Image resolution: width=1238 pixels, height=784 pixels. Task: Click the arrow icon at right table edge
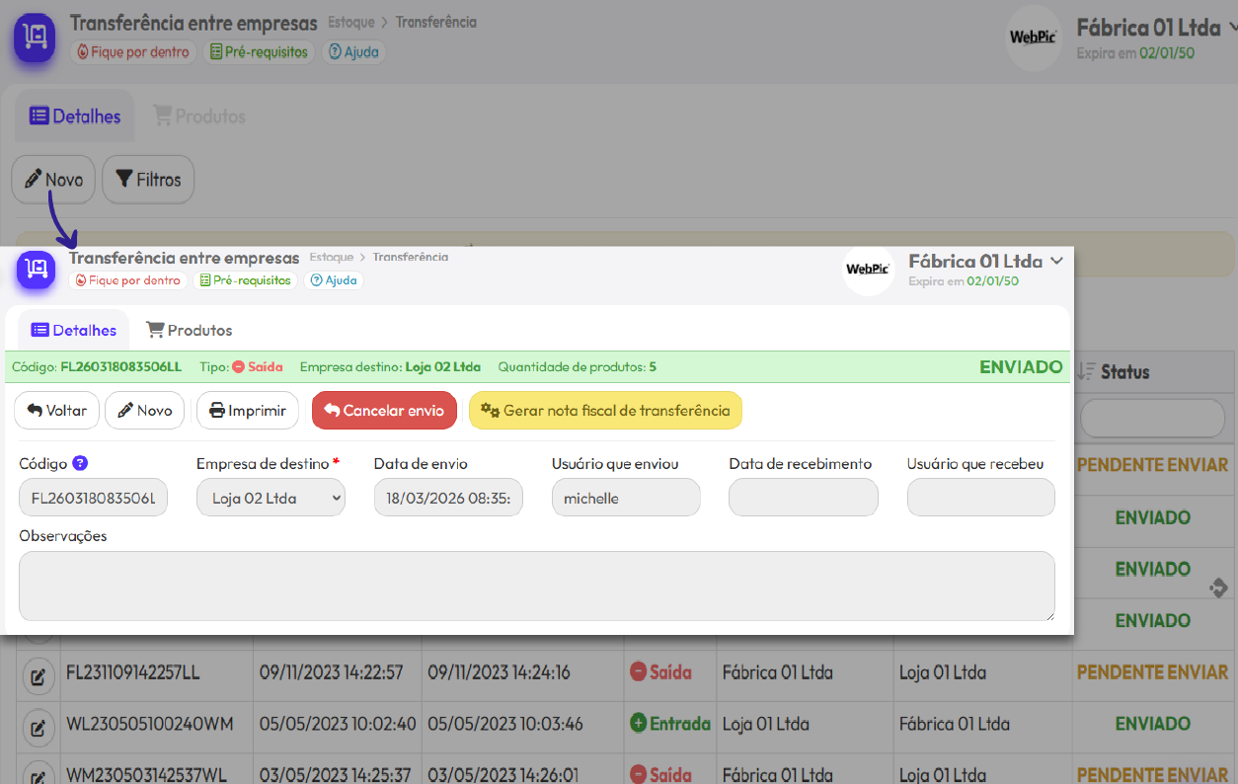point(1218,588)
